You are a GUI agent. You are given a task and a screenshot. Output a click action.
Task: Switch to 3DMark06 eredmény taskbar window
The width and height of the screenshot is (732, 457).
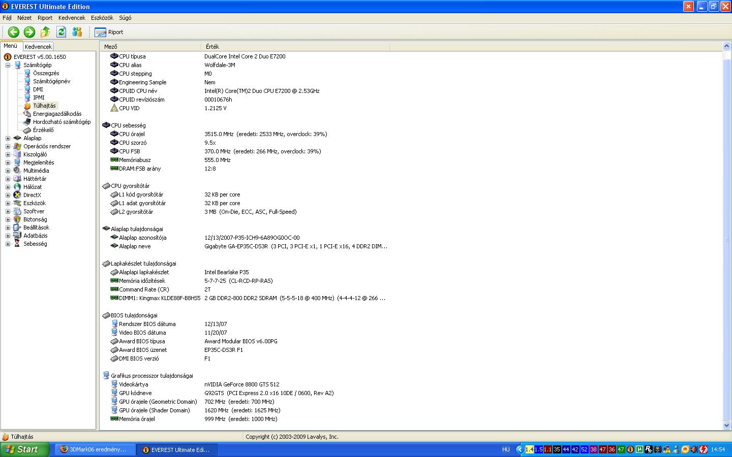(95, 449)
